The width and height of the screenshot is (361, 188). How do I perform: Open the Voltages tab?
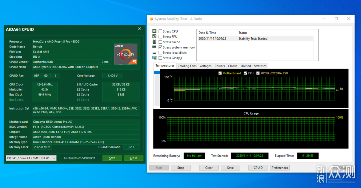click(205, 66)
